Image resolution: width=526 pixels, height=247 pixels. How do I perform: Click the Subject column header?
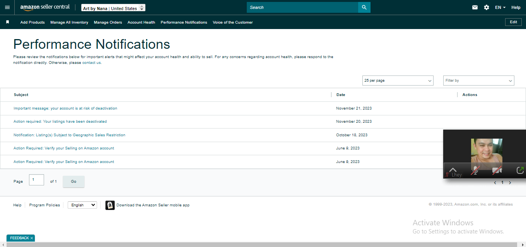pos(21,95)
